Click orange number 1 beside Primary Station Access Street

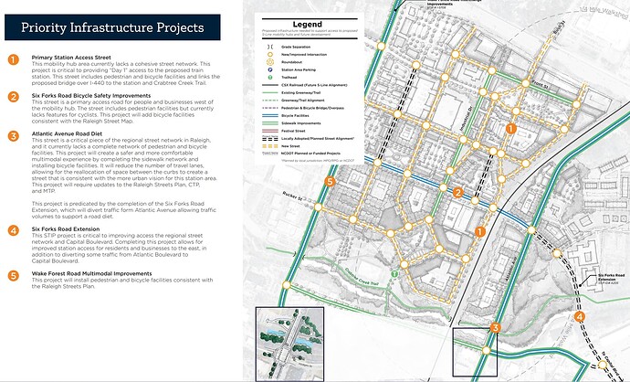pos(14,59)
